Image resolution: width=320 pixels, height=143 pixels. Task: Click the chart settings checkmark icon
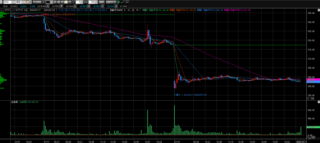pyautogui.click(x=30, y=2)
